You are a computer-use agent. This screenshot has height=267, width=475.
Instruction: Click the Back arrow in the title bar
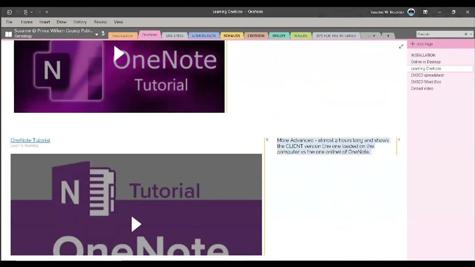(9, 12)
